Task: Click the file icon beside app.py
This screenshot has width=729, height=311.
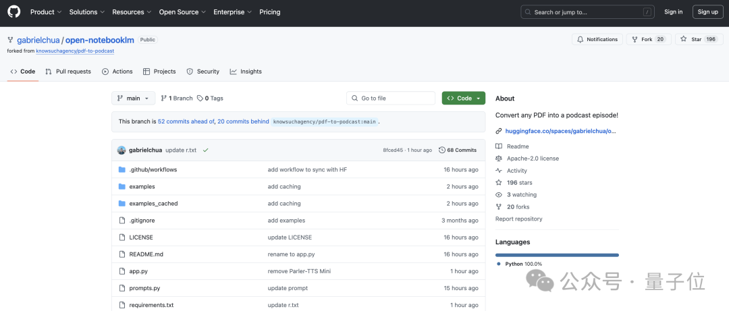Action: 122,271
